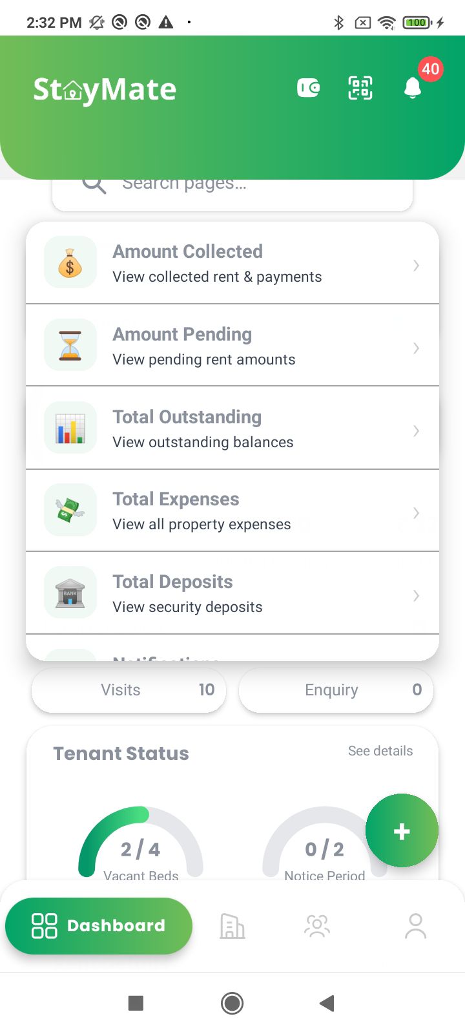Expand Amount Collected chevron arrow
465x1034 pixels.
pyautogui.click(x=417, y=266)
